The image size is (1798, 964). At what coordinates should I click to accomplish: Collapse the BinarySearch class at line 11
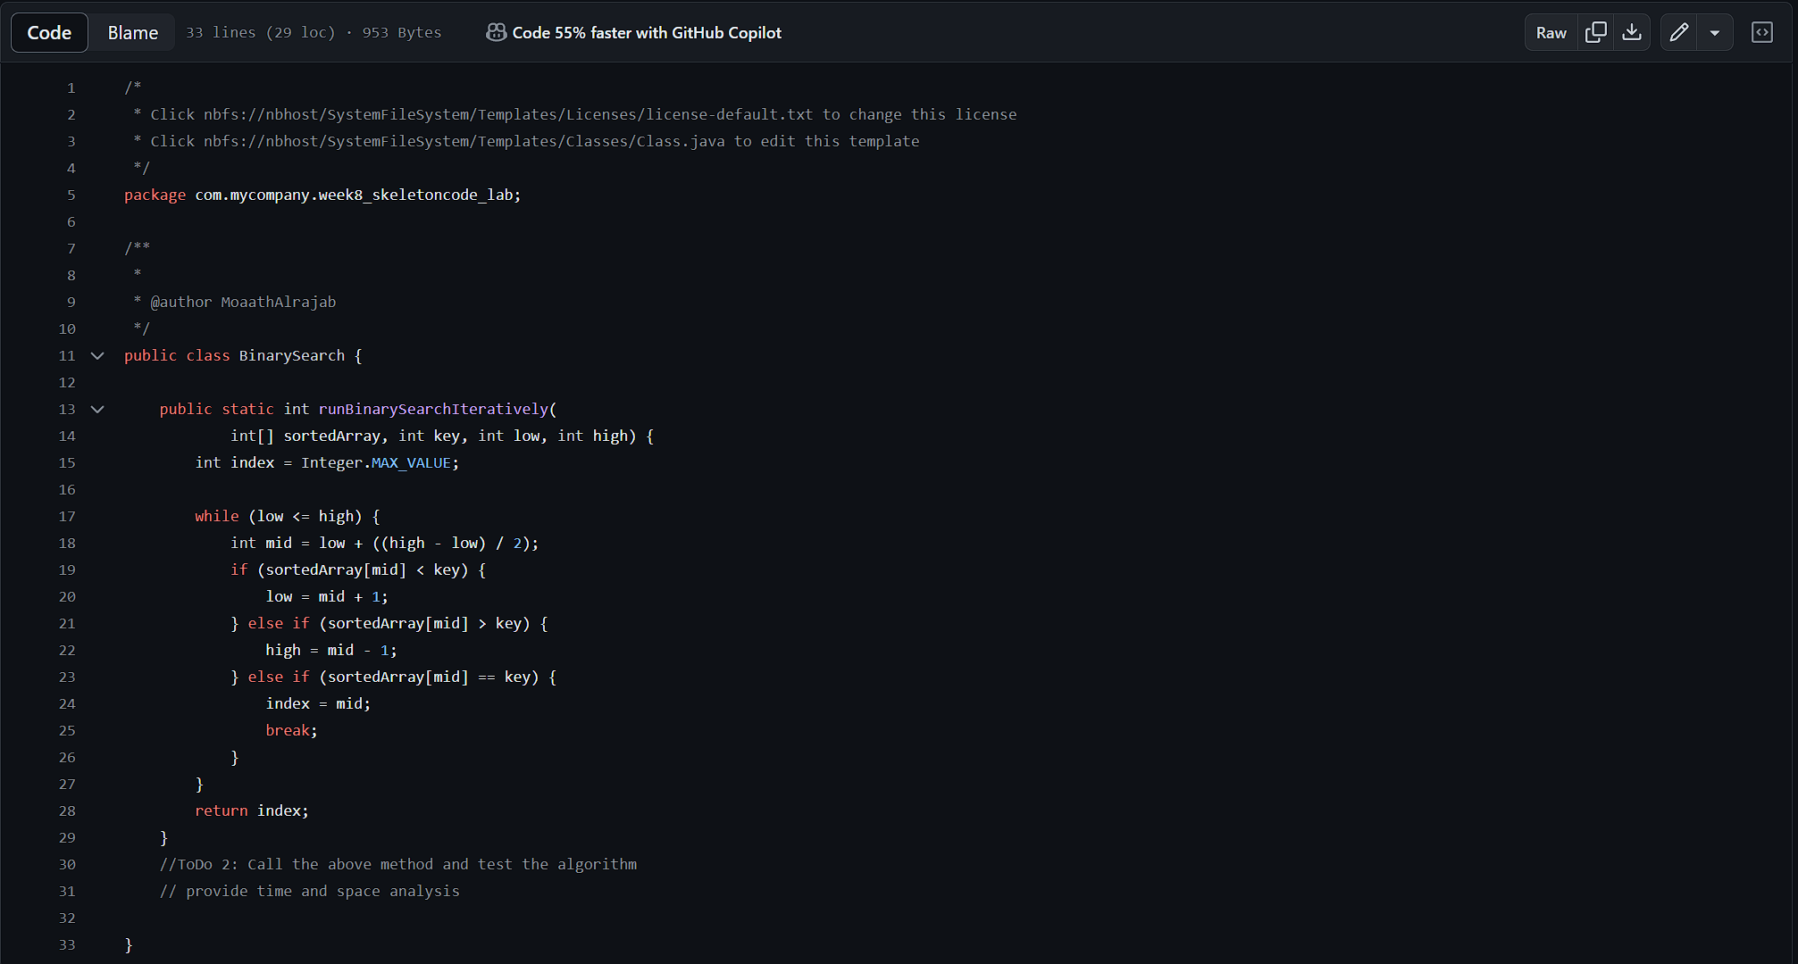(x=97, y=355)
